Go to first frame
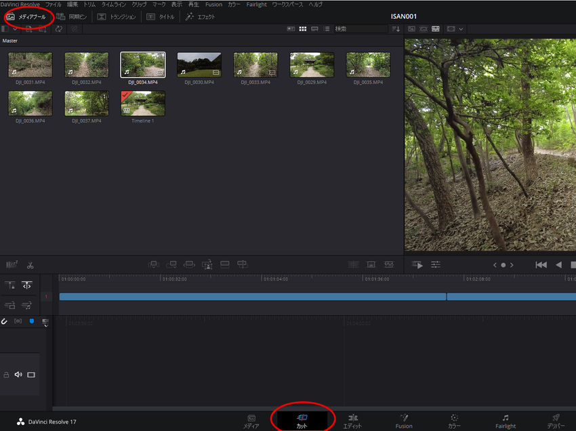Screen dimensions: 576x431 coord(541,265)
